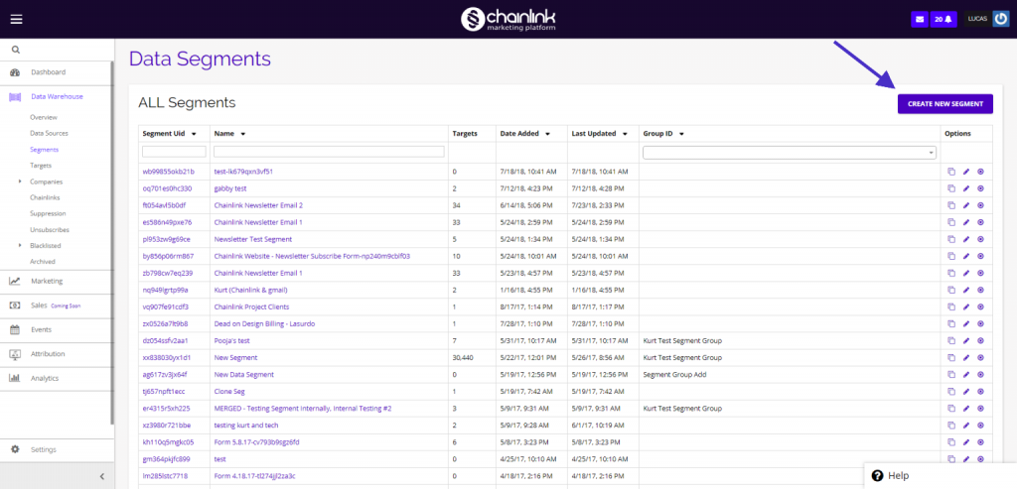Edit the gabby test segment with the pencil icon
The height and width of the screenshot is (489, 1017).
[x=966, y=188]
